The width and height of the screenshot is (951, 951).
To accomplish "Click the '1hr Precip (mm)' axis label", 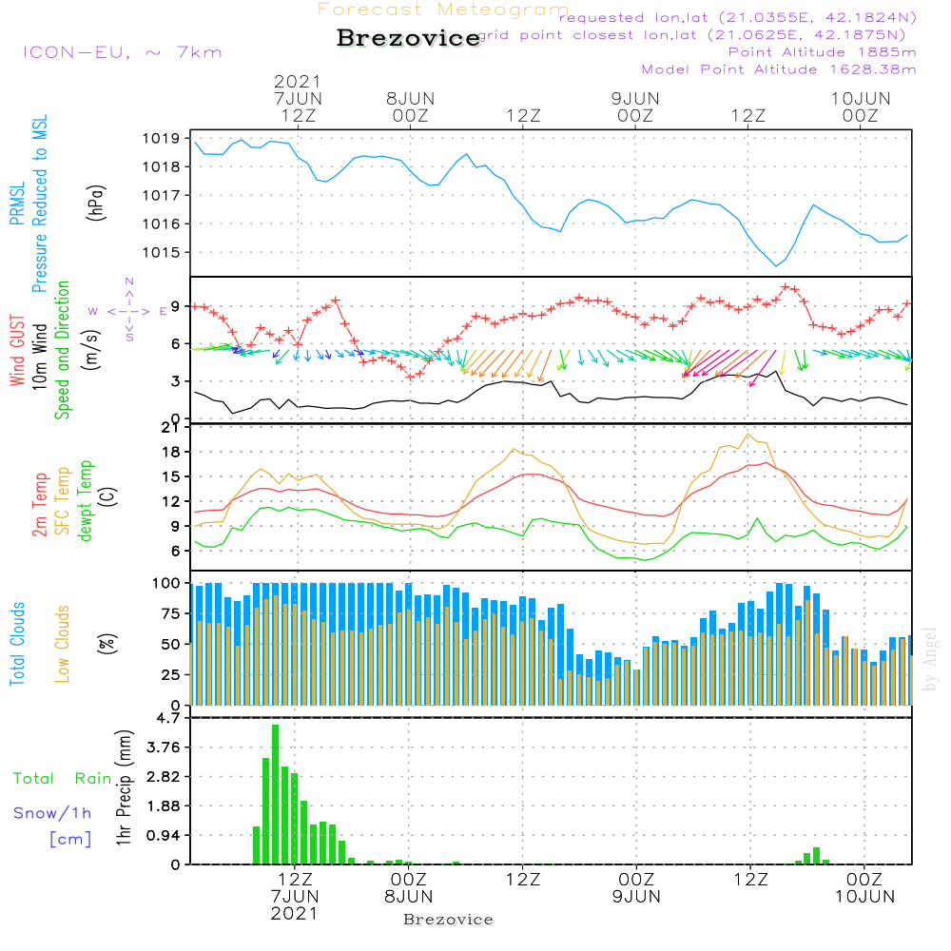I will pyautogui.click(x=124, y=787).
